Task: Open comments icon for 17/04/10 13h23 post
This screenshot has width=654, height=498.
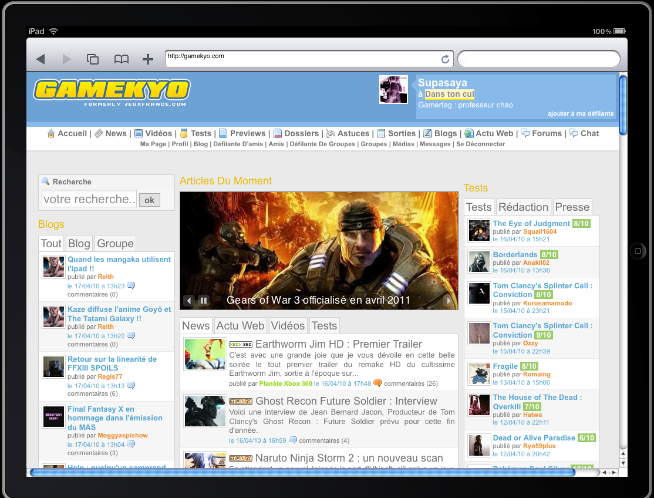Action: 131,285
